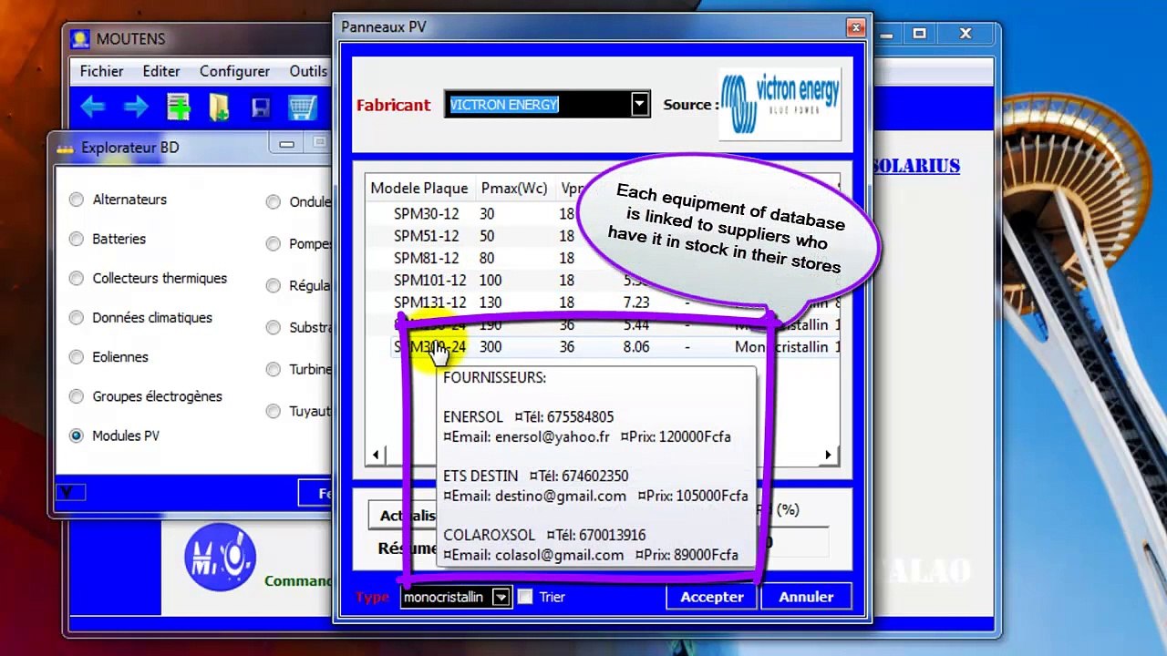Choose the Eoliennes radio option
Viewport: 1167px width, 656px height.
(x=77, y=357)
